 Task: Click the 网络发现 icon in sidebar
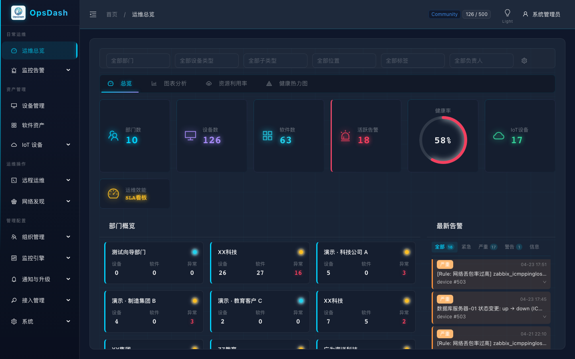[14, 201]
